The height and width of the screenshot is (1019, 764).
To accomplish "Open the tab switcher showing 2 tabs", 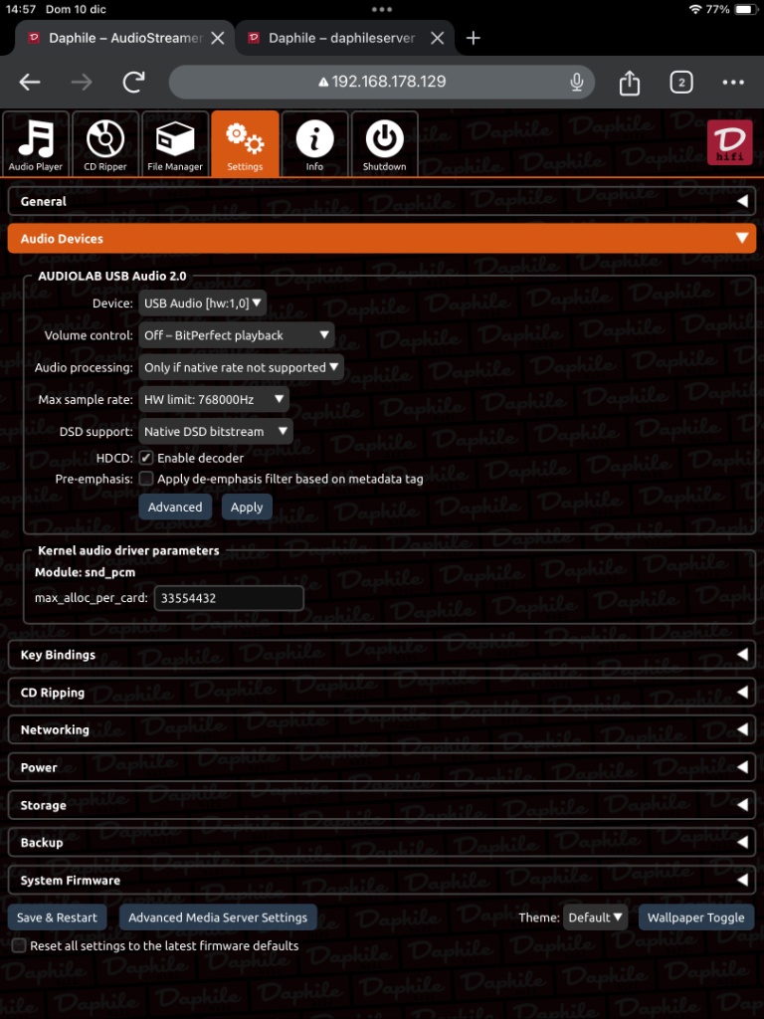I will (680, 82).
